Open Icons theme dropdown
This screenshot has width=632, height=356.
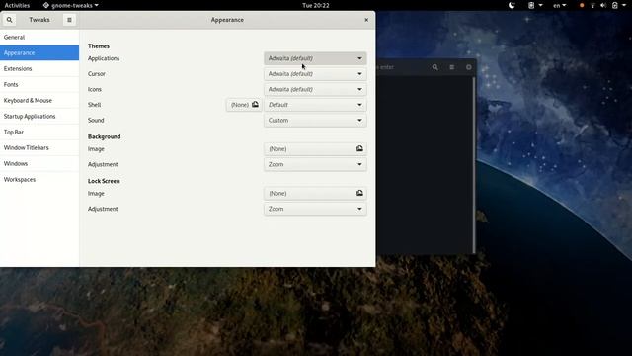point(315,89)
